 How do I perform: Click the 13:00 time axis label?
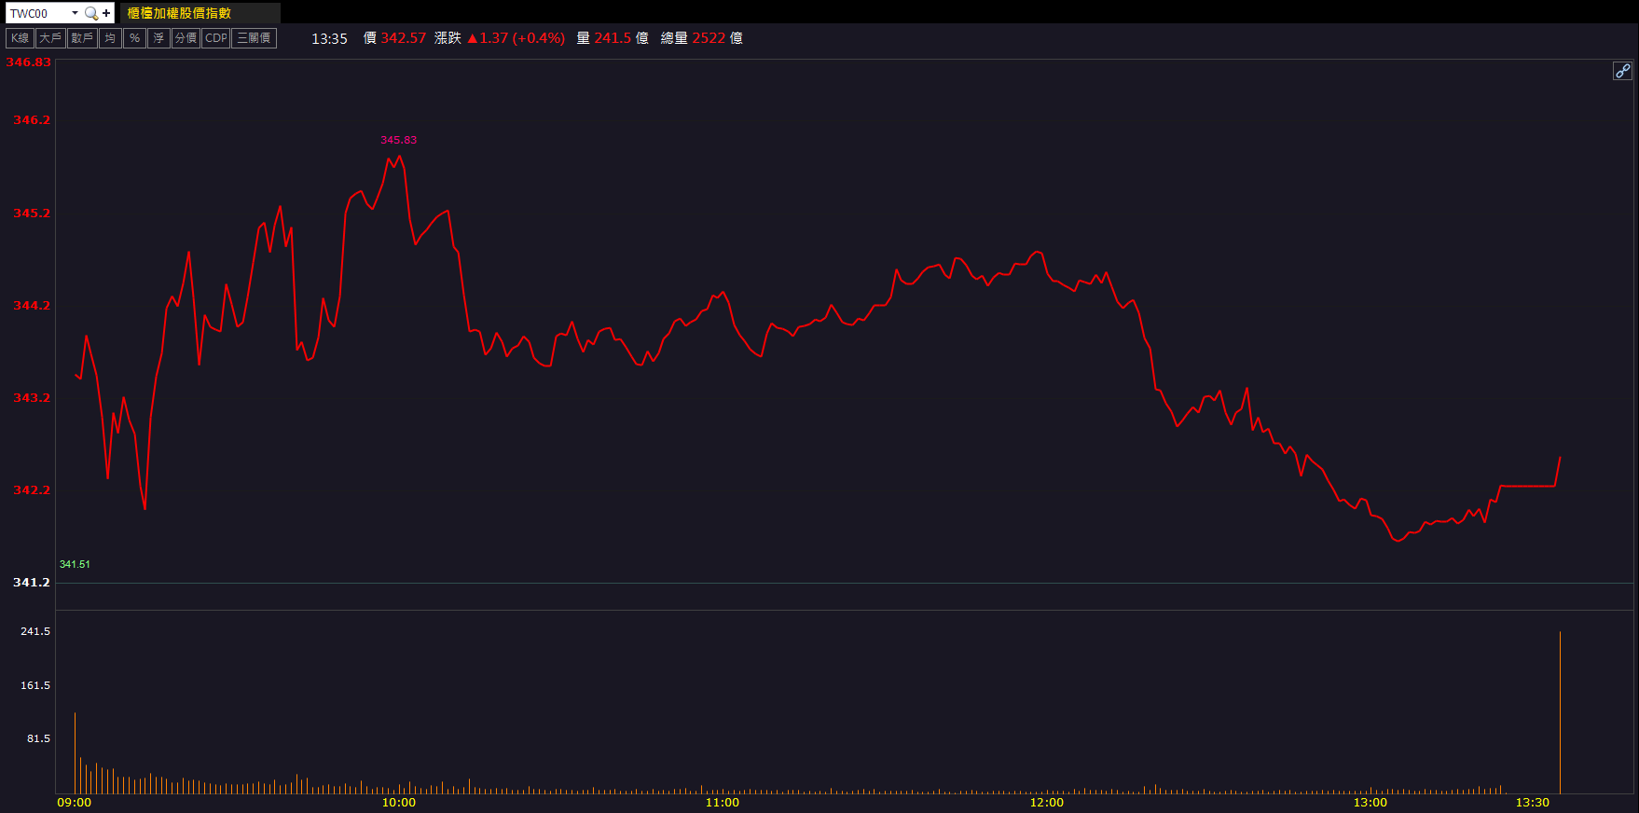1370,803
